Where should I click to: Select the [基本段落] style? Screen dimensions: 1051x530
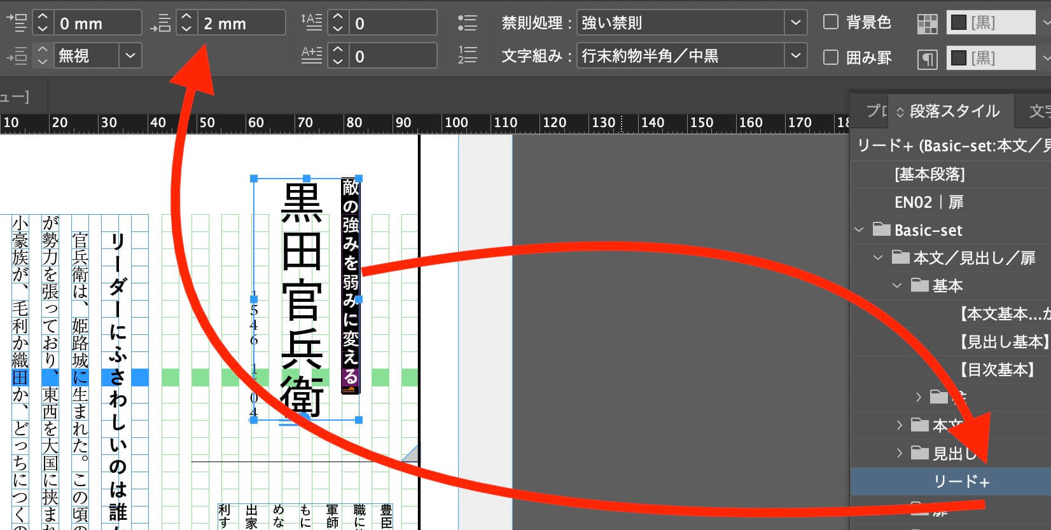[929, 174]
